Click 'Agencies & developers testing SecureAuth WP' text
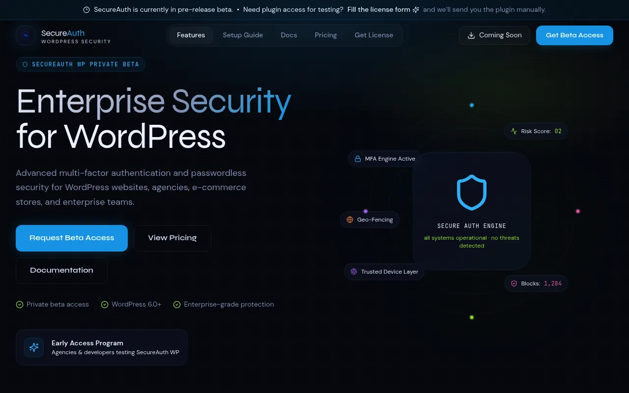The height and width of the screenshot is (393, 629). pyautogui.click(x=115, y=352)
